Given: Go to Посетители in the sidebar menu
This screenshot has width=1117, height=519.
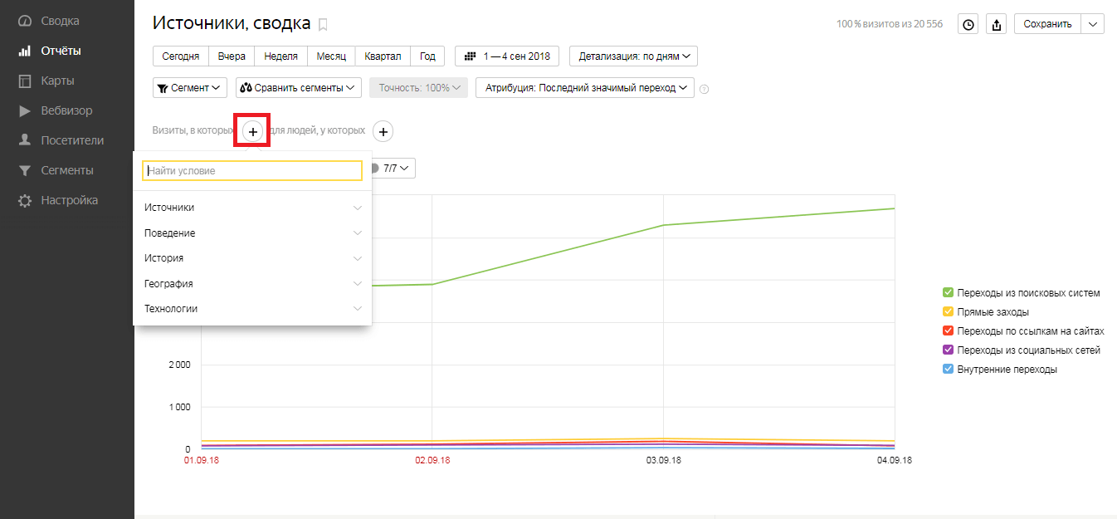Looking at the screenshot, I should [72, 140].
